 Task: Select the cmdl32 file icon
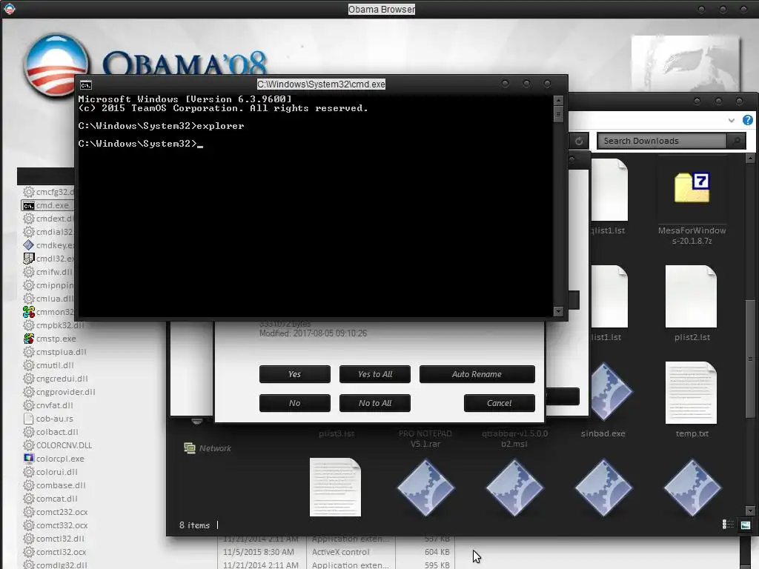pos(29,259)
